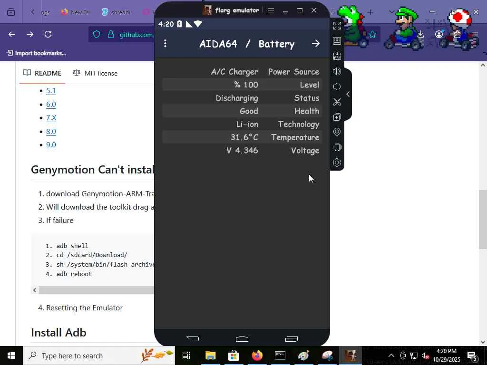
Task: Select the "% 100" battery level value
Action: click(246, 85)
